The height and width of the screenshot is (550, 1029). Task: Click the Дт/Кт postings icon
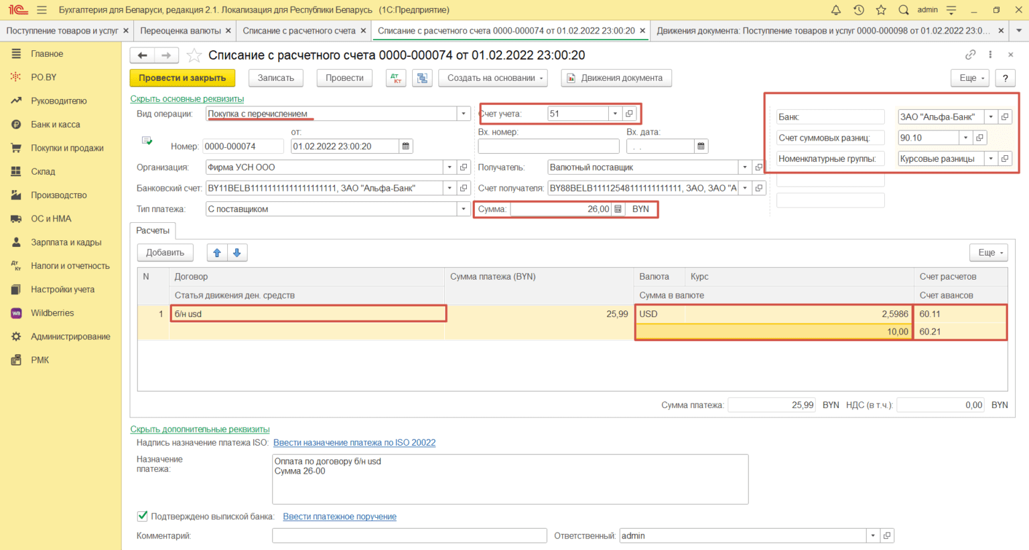(396, 78)
